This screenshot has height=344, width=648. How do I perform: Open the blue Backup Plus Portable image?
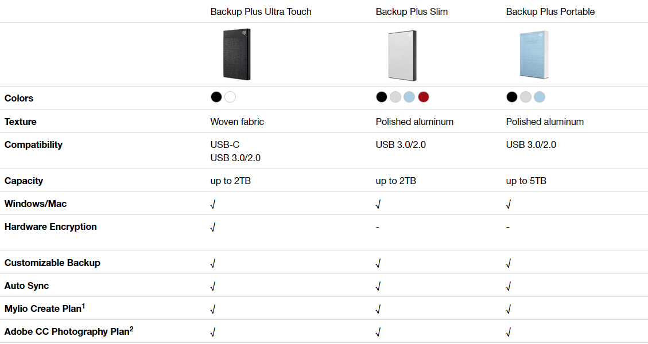(533, 55)
